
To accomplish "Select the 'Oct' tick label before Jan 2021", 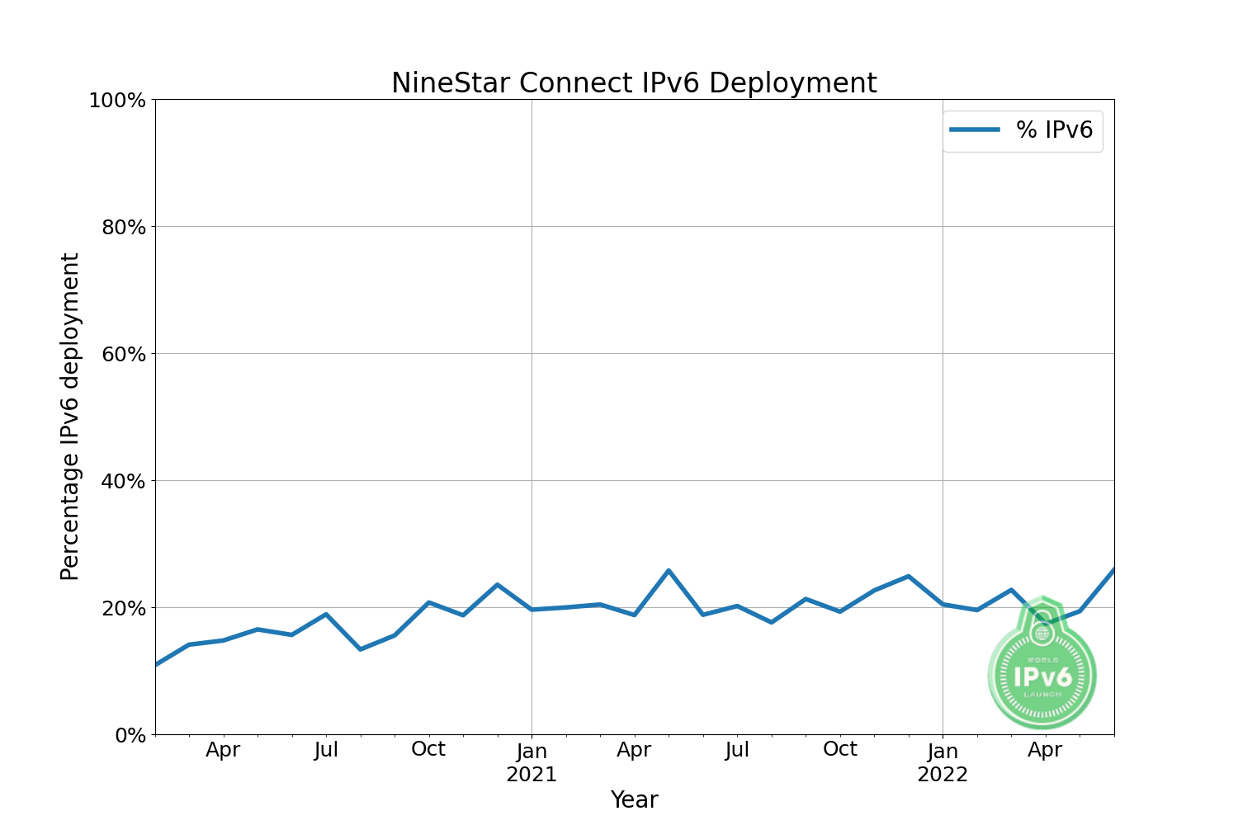I will pos(428,749).
